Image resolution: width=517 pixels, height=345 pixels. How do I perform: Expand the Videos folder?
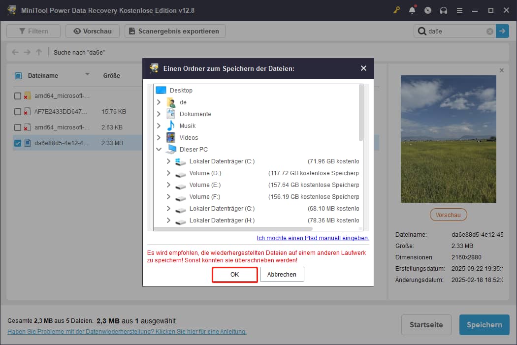point(159,137)
